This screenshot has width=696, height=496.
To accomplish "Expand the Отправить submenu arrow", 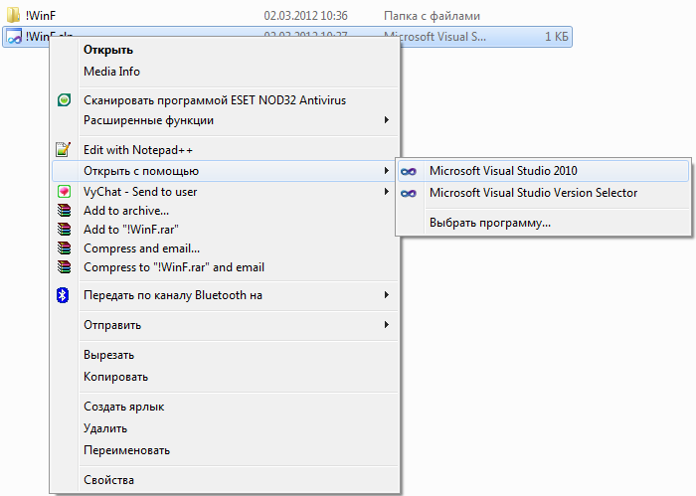I will (x=387, y=325).
